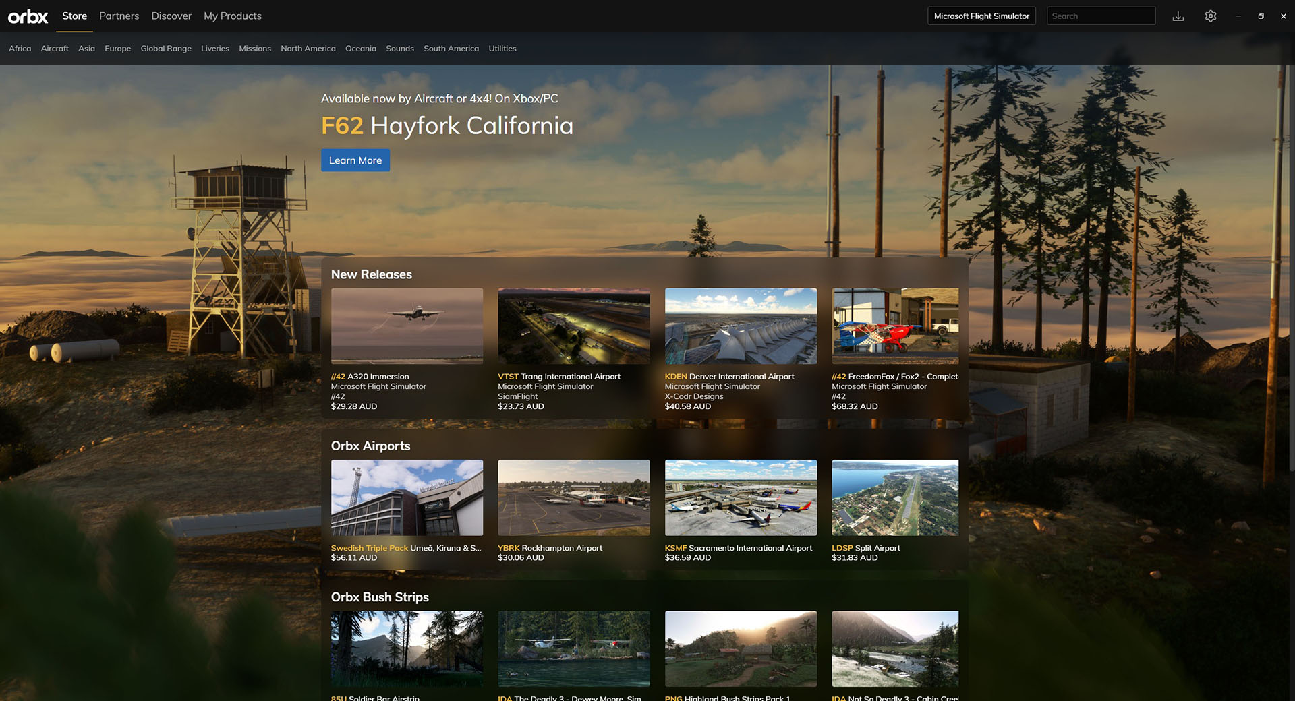Click the //42 FreedomFox / Fox2 title
The height and width of the screenshot is (701, 1295).
point(895,377)
